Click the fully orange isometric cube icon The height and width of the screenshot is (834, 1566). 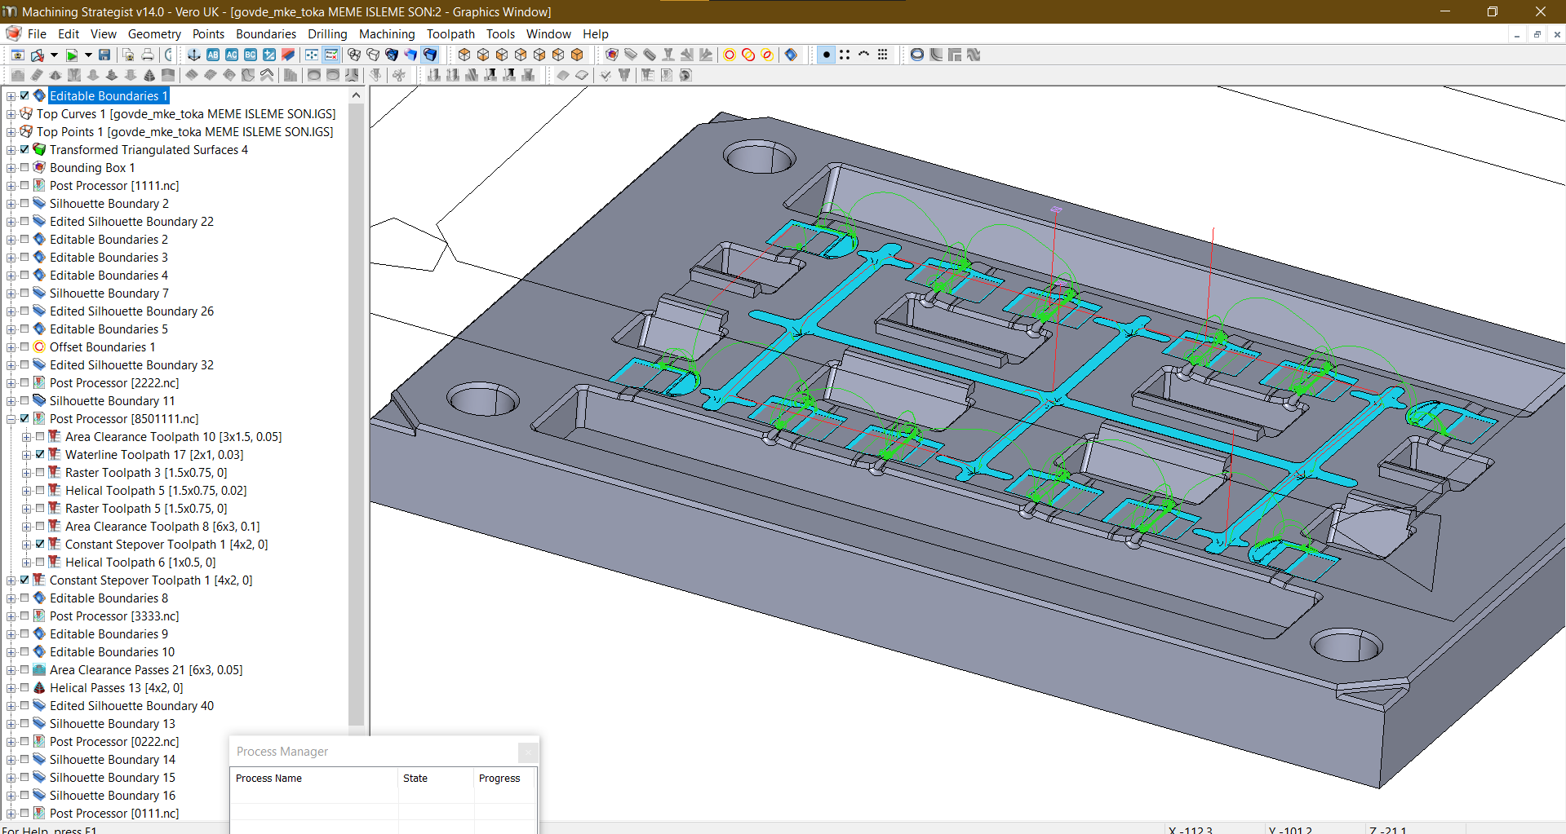pyautogui.click(x=577, y=55)
